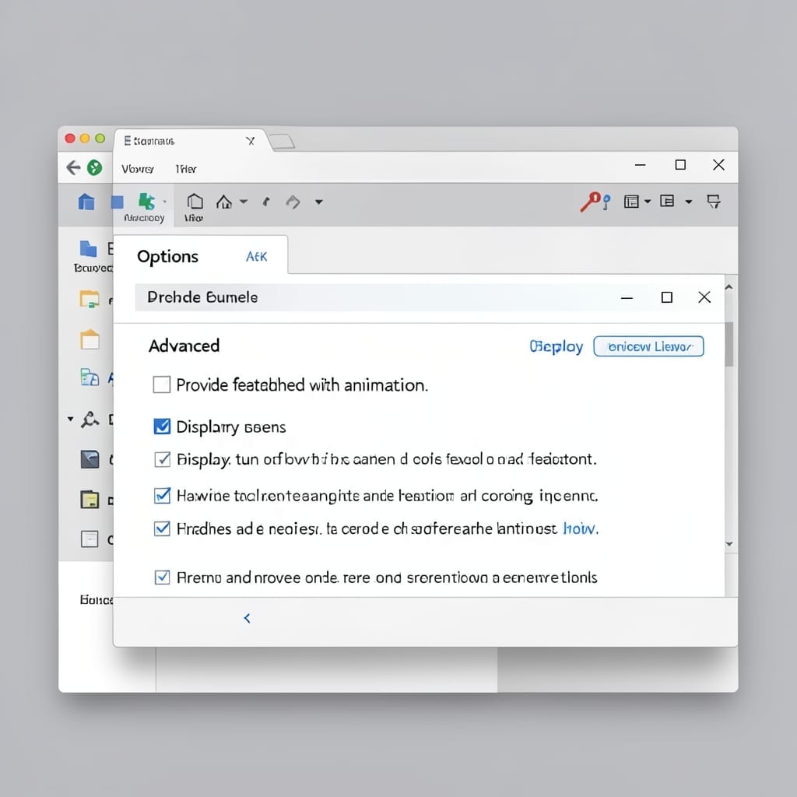This screenshot has width=797, height=797.
Task: Select the 'AEK' tab next to Options
Action: pyautogui.click(x=257, y=257)
